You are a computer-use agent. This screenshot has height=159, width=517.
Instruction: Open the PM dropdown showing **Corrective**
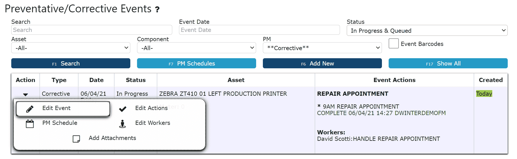pyautogui.click(x=322, y=48)
